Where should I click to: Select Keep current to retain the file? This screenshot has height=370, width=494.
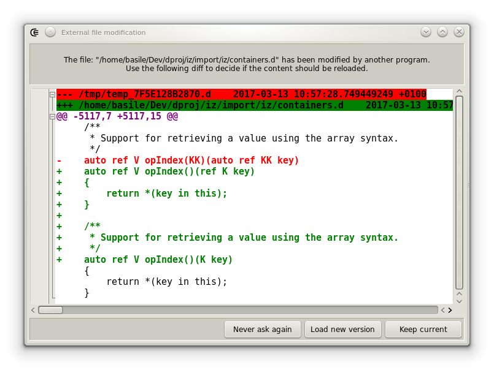(x=423, y=330)
